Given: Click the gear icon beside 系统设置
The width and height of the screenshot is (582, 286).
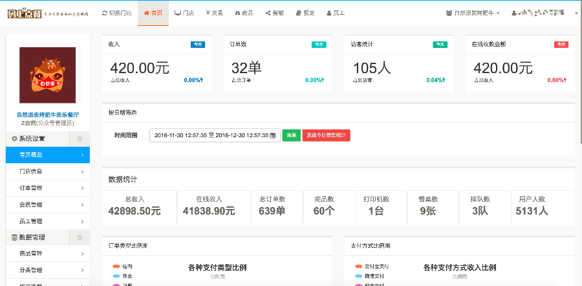Looking at the screenshot, I should click(14, 138).
